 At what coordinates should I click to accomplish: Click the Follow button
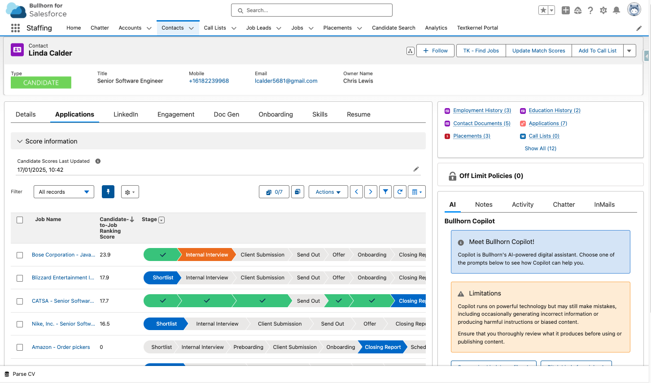pos(435,51)
